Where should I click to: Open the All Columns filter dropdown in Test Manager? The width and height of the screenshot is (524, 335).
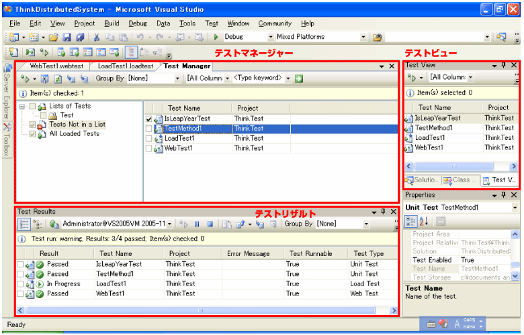227,78
